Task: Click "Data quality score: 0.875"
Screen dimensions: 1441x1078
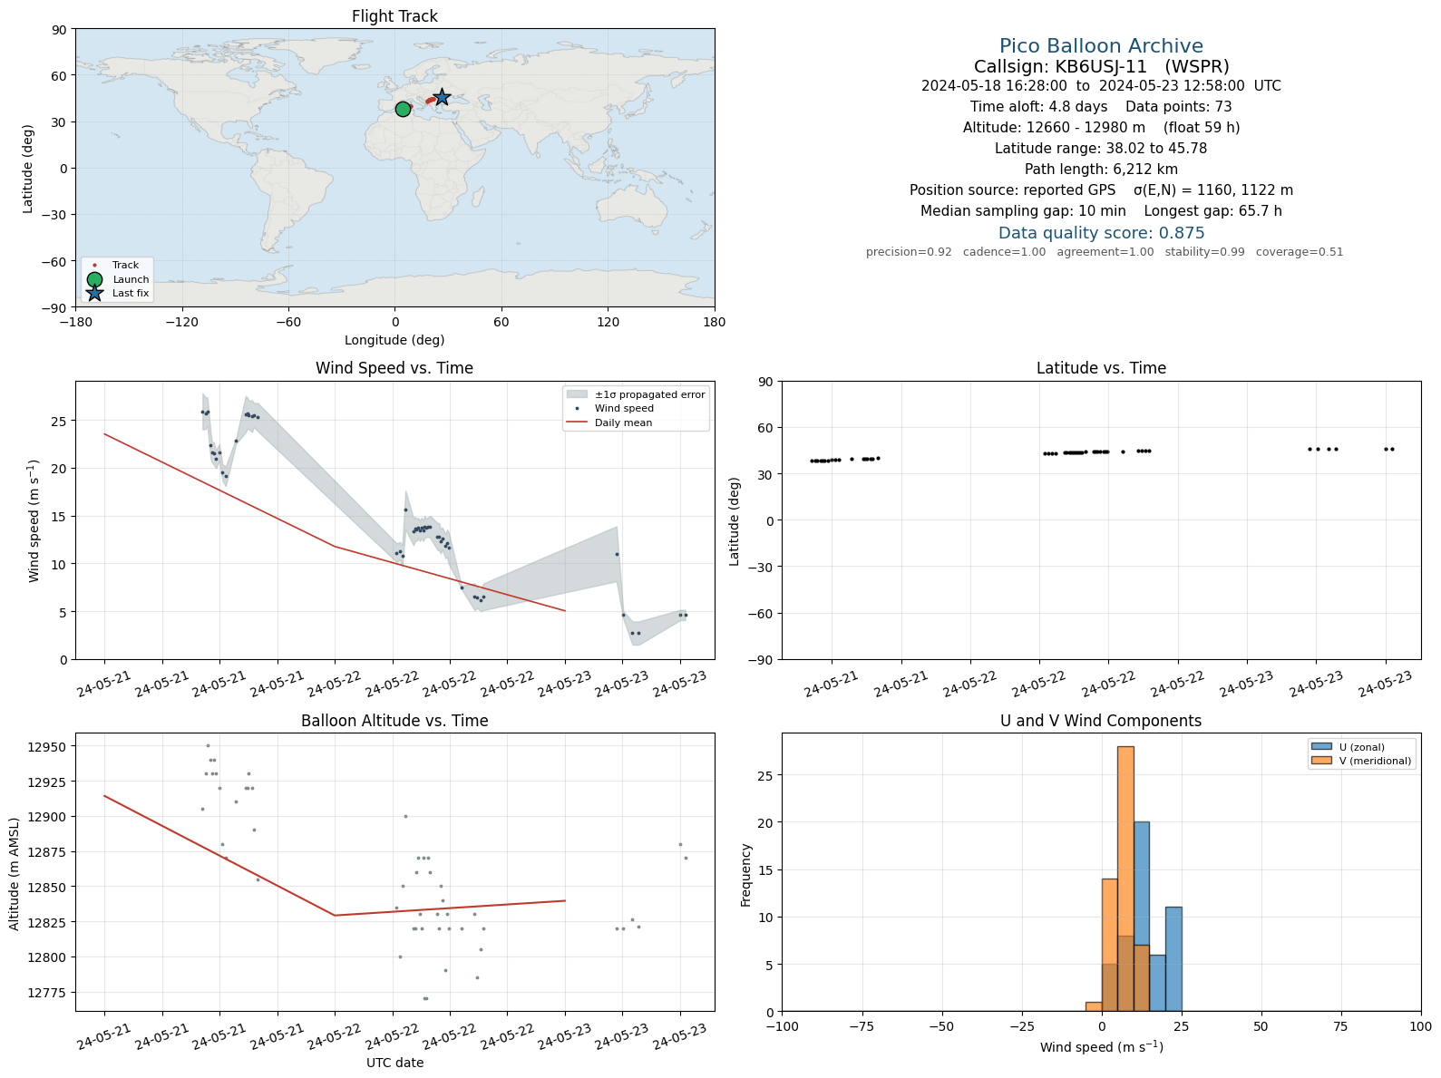Action: (1101, 233)
